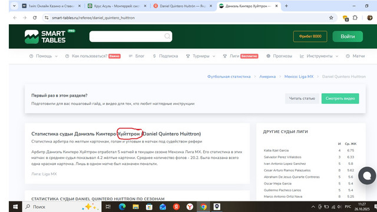Open the Матчи menu item
This screenshot has width=377, height=212.
pos(355,56)
